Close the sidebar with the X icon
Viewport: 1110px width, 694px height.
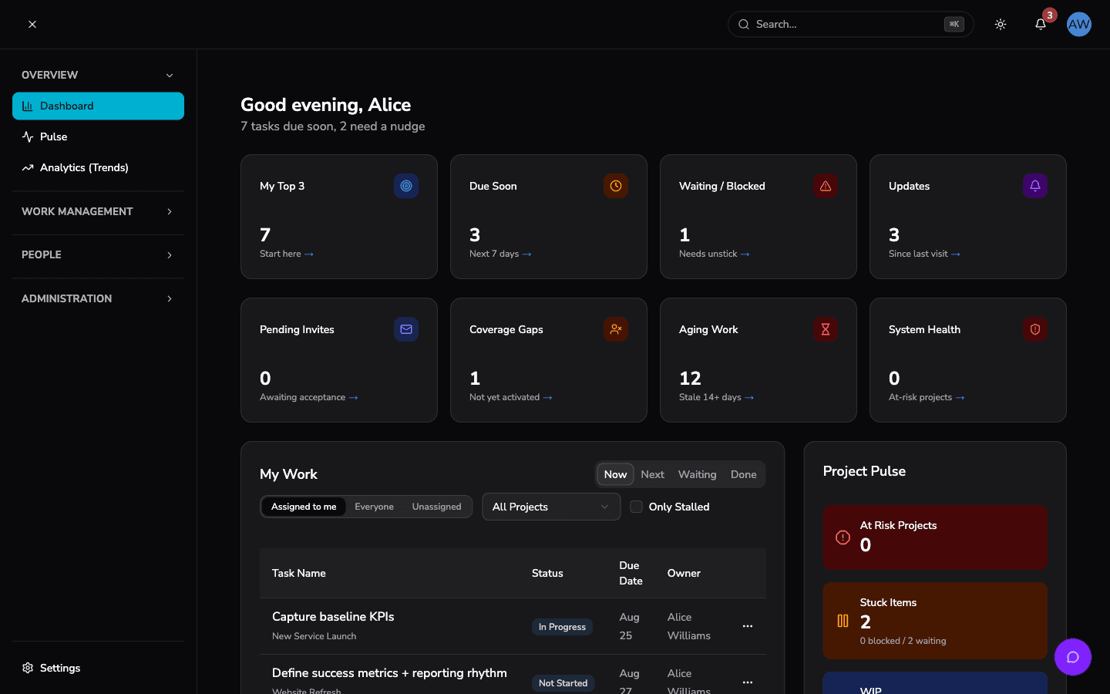[32, 25]
